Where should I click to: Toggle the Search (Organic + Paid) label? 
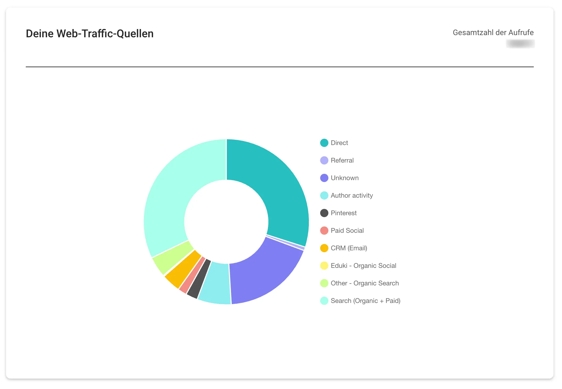click(x=365, y=301)
